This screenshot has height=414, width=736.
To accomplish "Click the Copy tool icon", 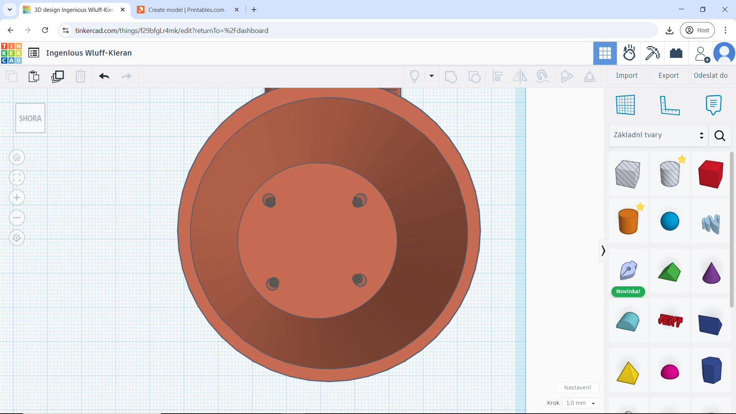I will [x=11, y=76].
